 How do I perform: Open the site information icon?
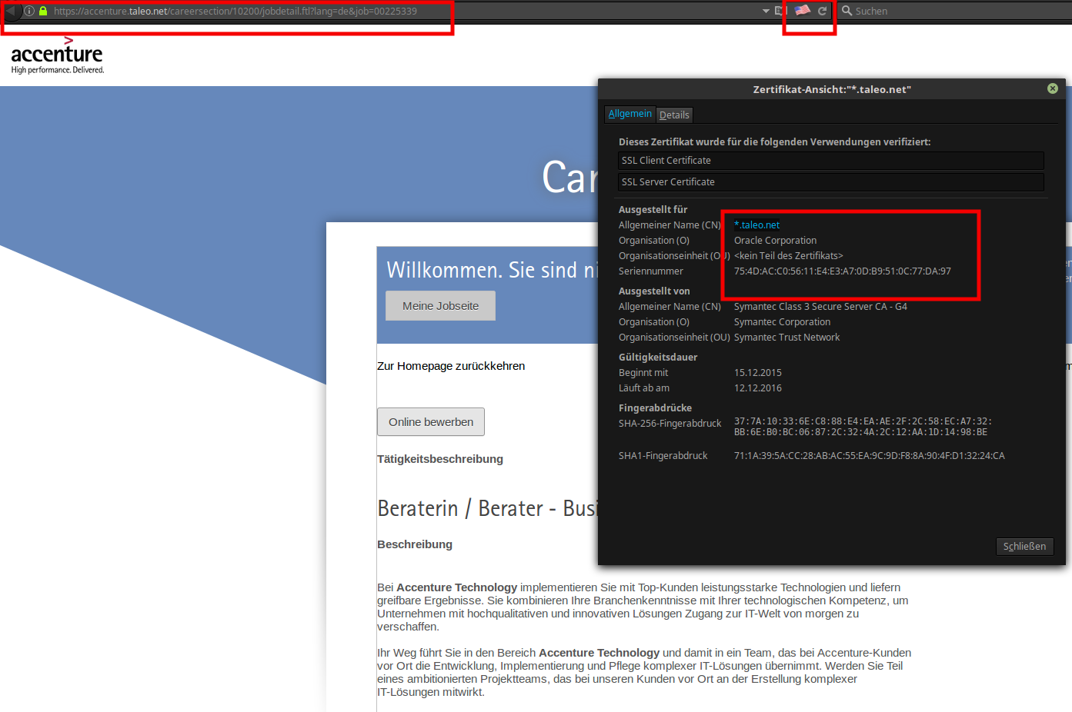(x=29, y=11)
